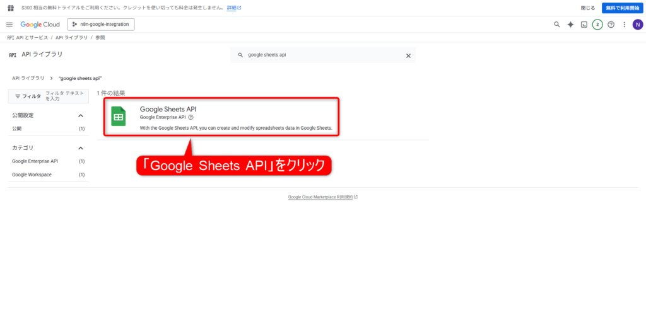Screen dimensions: 646x322
Task: Select the Google Enterprise API category filter
Action: click(35, 161)
